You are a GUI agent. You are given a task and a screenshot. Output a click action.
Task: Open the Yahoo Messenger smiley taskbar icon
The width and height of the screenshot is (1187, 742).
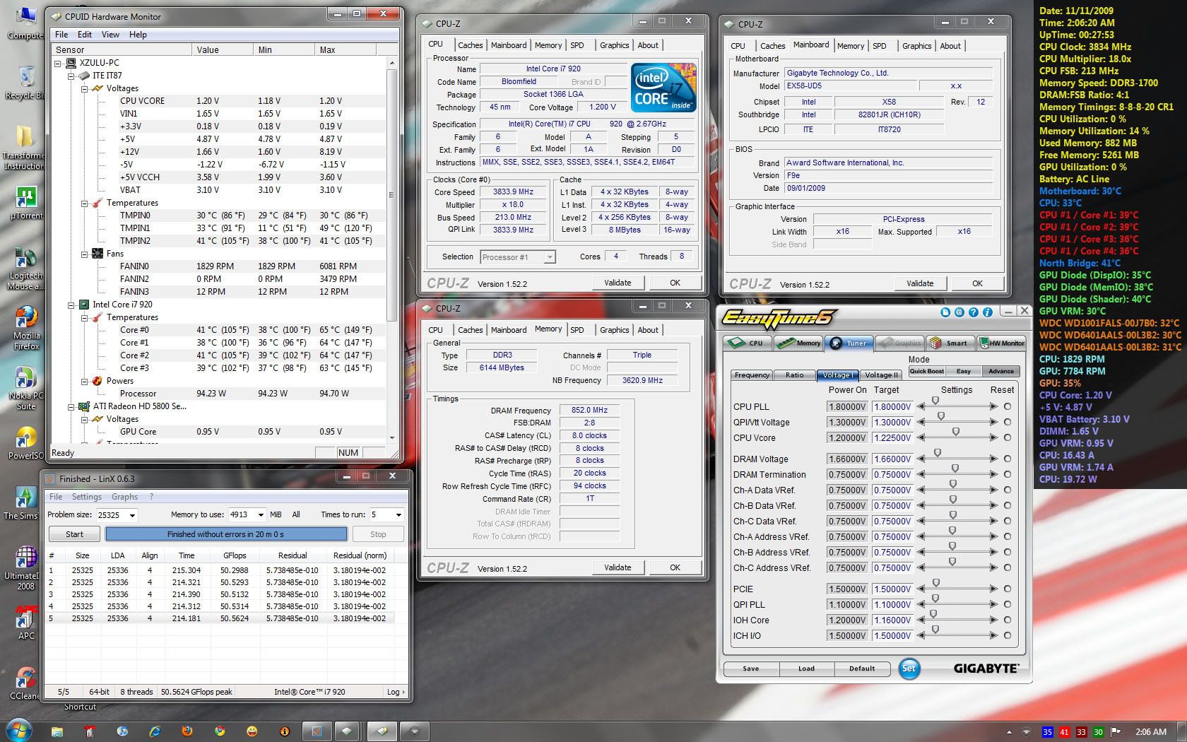tap(252, 731)
